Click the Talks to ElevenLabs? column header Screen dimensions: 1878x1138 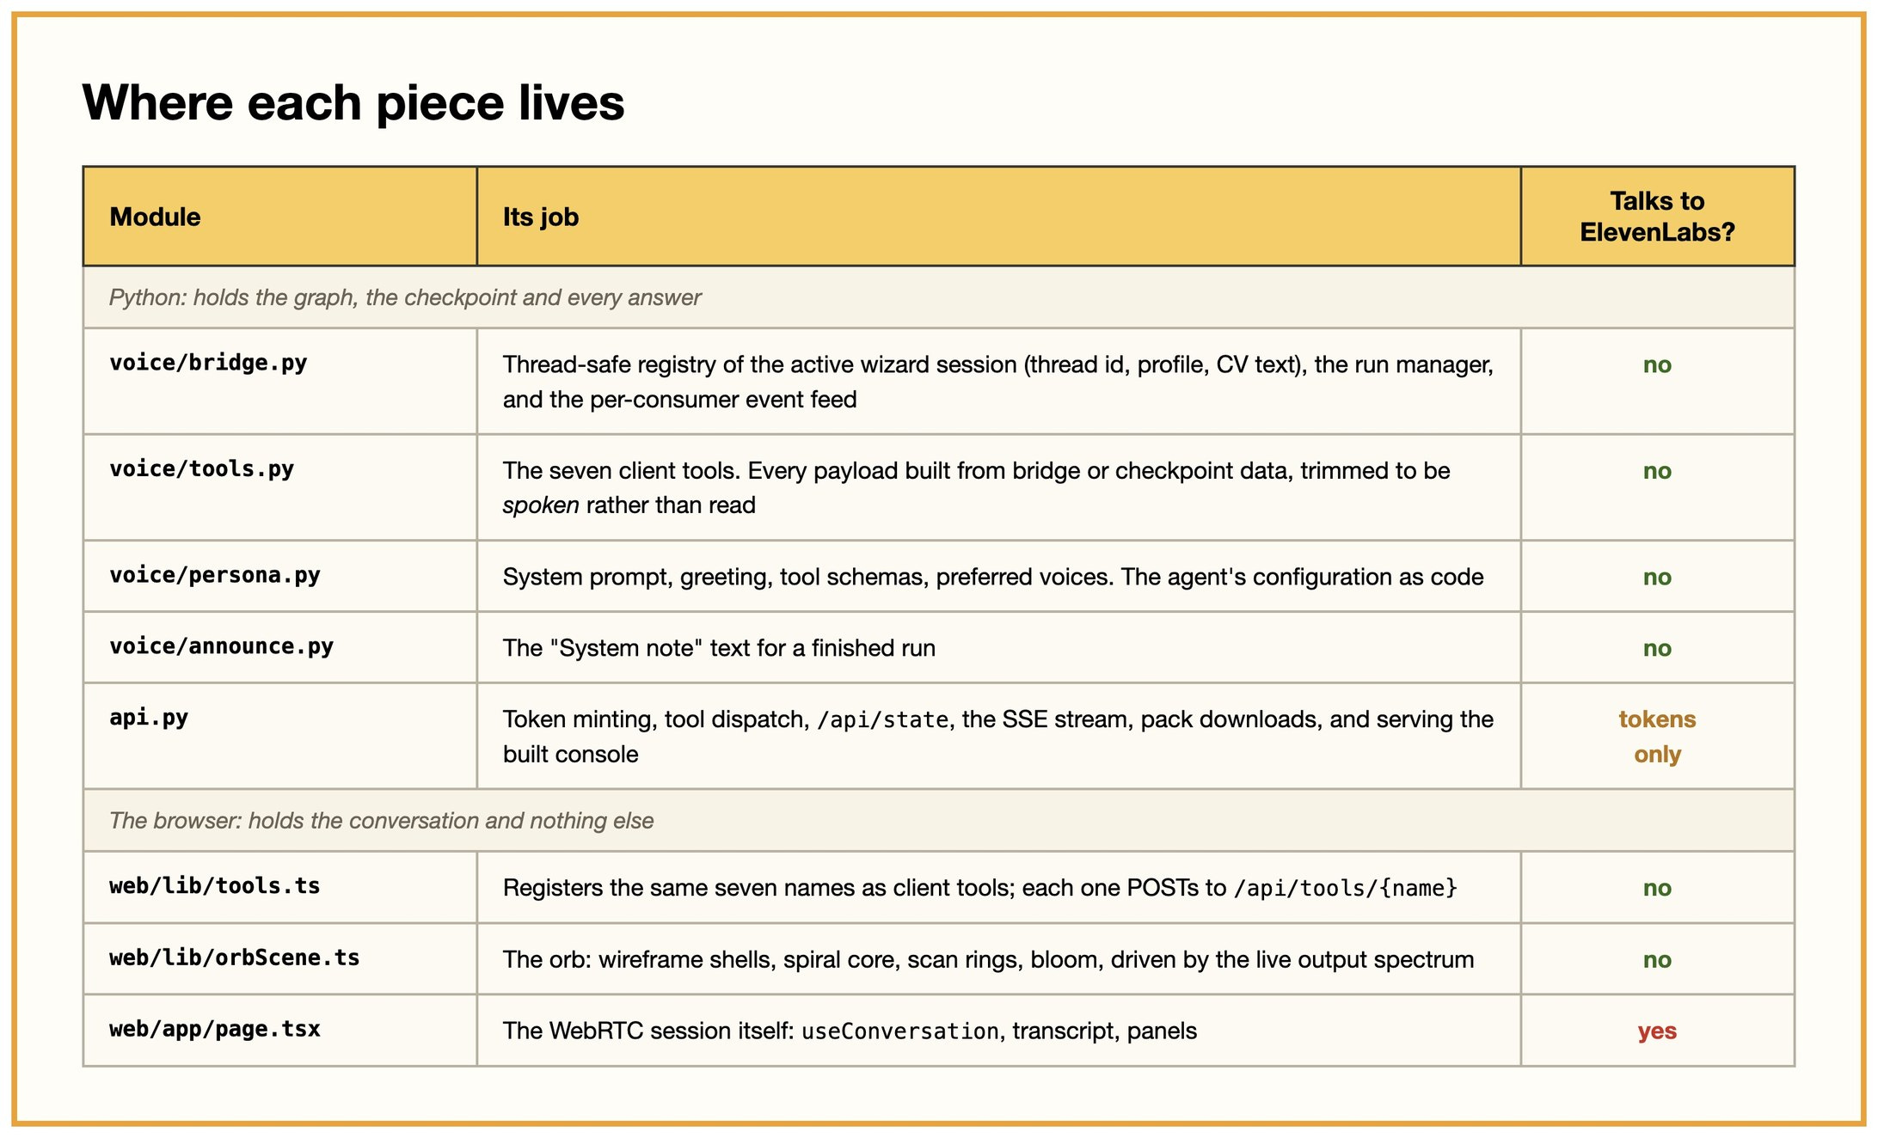tap(1658, 217)
